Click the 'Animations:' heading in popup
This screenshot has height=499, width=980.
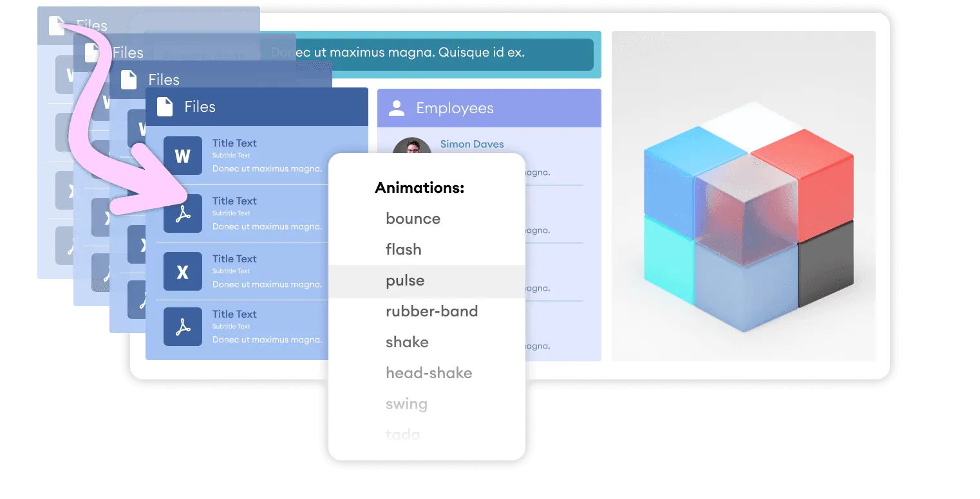(420, 188)
